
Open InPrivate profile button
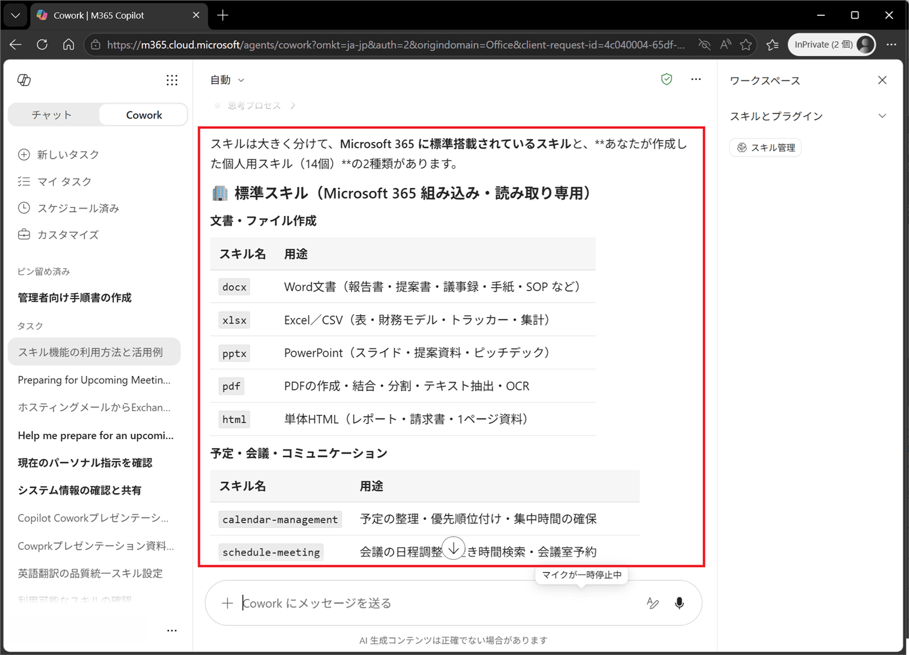832,44
